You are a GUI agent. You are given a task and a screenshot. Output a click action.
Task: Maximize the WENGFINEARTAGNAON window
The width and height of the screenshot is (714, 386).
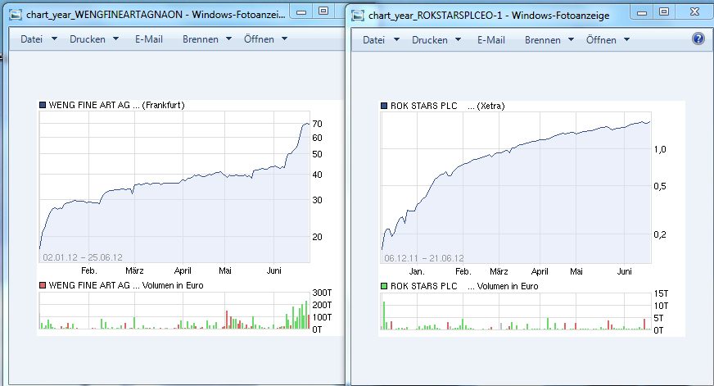coord(323,11)
